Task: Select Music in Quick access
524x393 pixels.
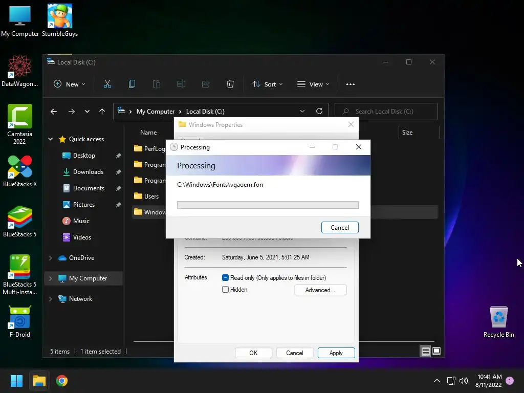Action: 81,221
